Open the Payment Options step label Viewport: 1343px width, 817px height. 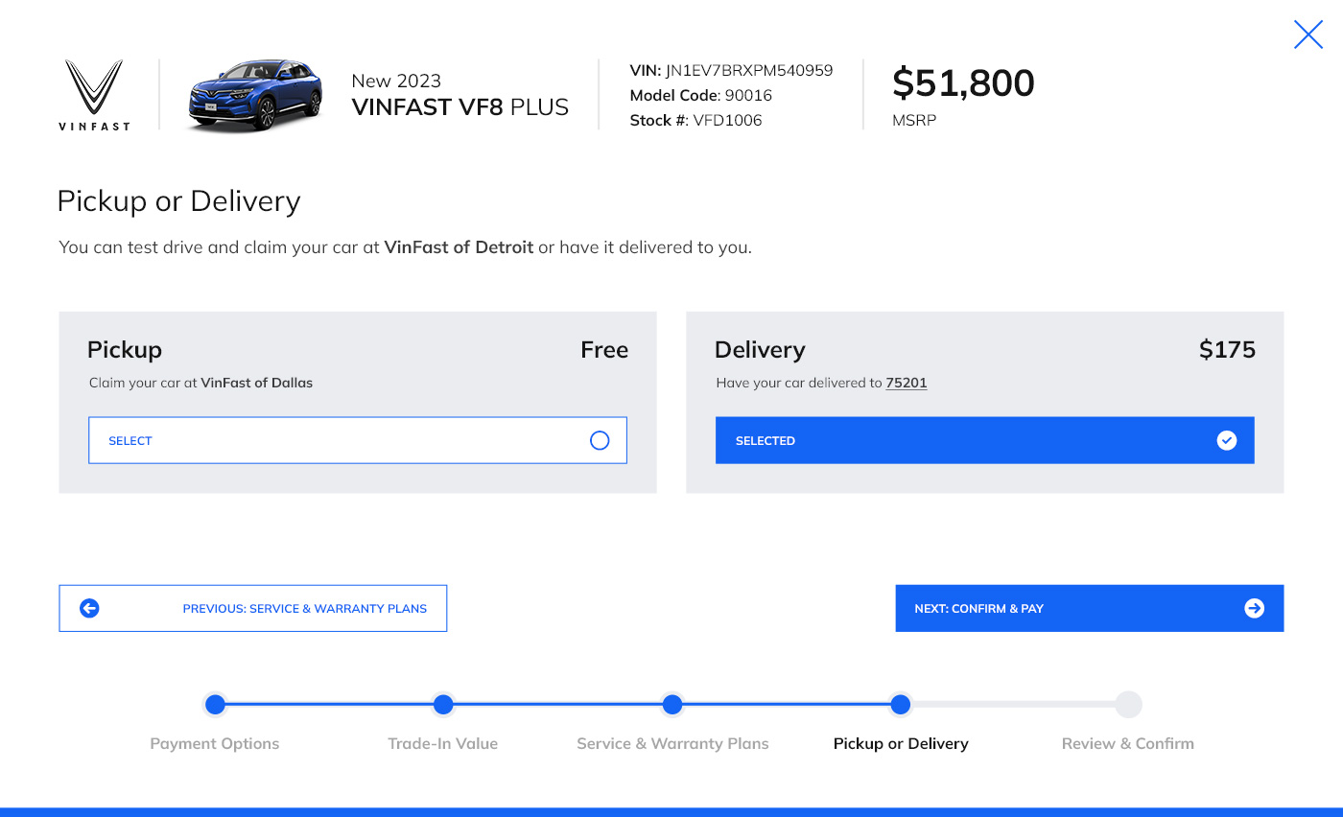(x=215, y=743)
